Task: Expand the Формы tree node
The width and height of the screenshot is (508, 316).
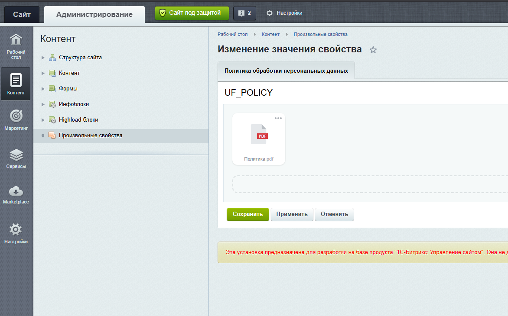Action: (43, 89)
